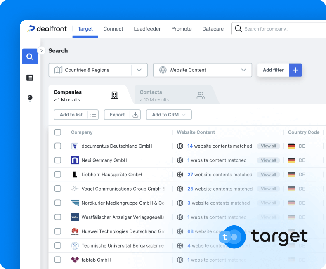Check the Vogel Communications Group row
The width and height of the screenshot is (326, 269).
tap(58, 189)
